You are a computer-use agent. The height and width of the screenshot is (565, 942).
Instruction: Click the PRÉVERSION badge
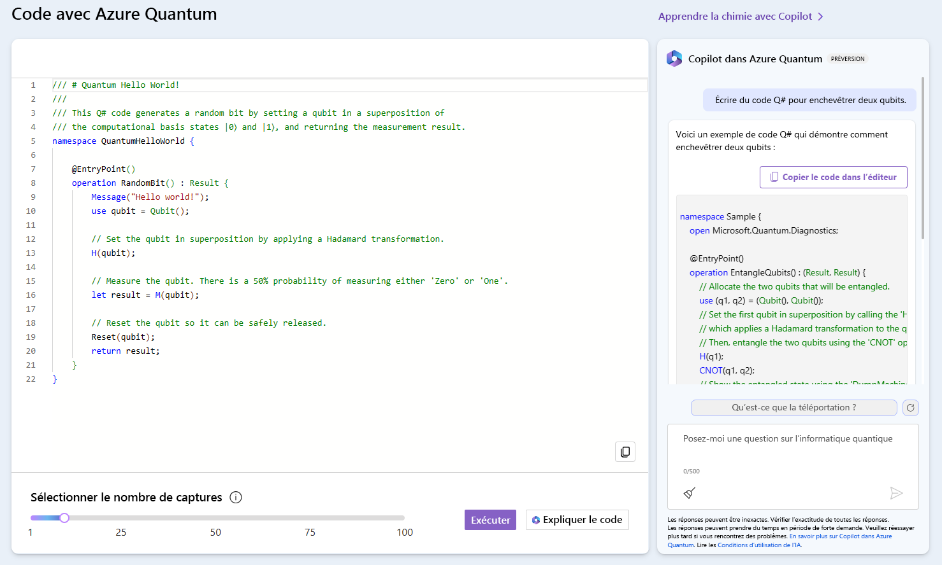848,59
